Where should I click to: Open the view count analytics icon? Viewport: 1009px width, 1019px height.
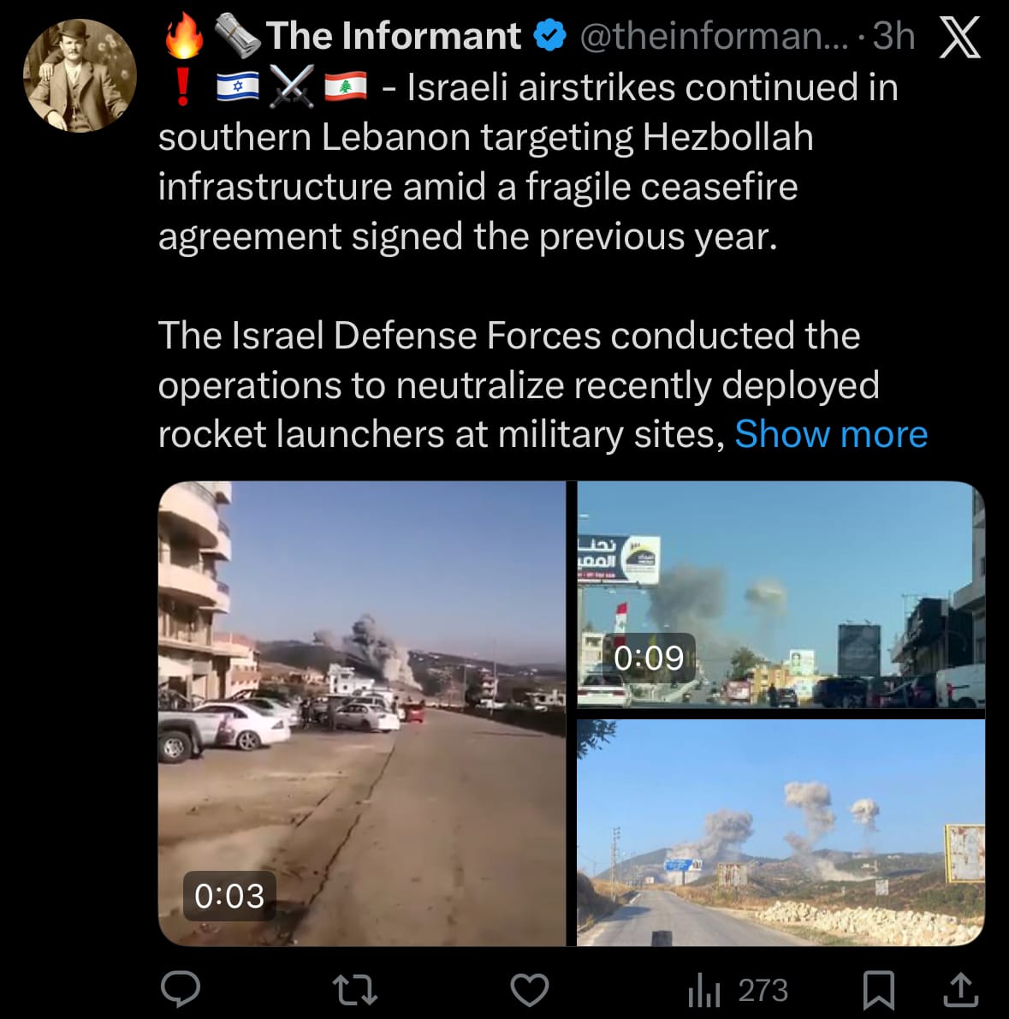coord(704,991)
